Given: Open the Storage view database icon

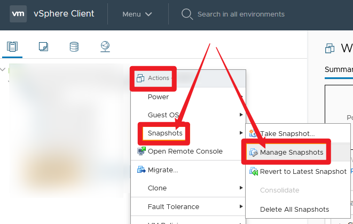Looking at the screenshot, I should click(74, 46).
